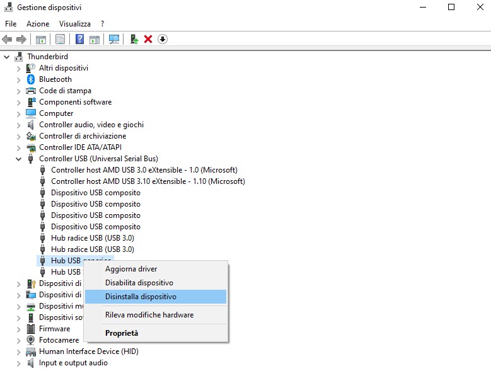The width and height of the screenshot is (491, 371).
Task: Select Controller host AMD USB 3.10 eXtensible device
Action: [147, 181]
